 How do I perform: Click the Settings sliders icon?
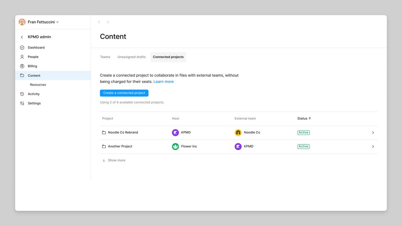coord(22,103)
